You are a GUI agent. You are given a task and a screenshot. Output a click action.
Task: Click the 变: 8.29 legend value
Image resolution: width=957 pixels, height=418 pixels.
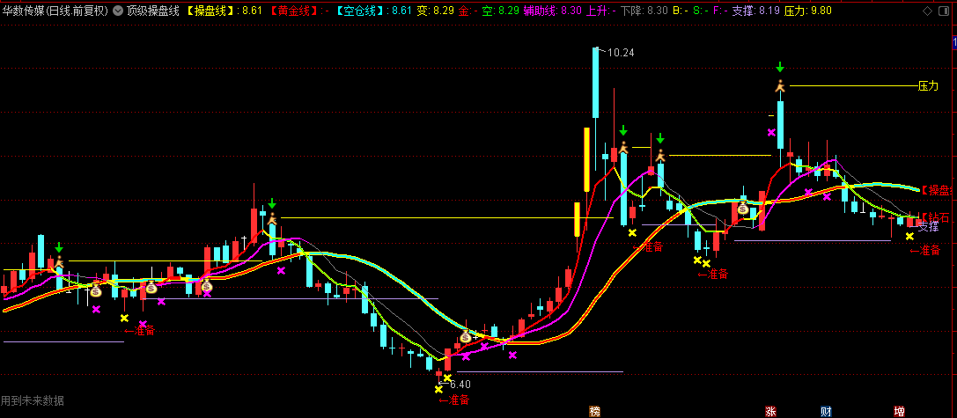[436, 11]
